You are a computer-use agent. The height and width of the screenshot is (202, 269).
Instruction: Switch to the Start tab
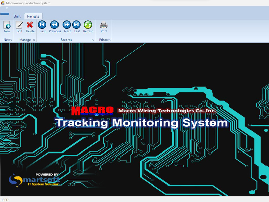(17, 16)
